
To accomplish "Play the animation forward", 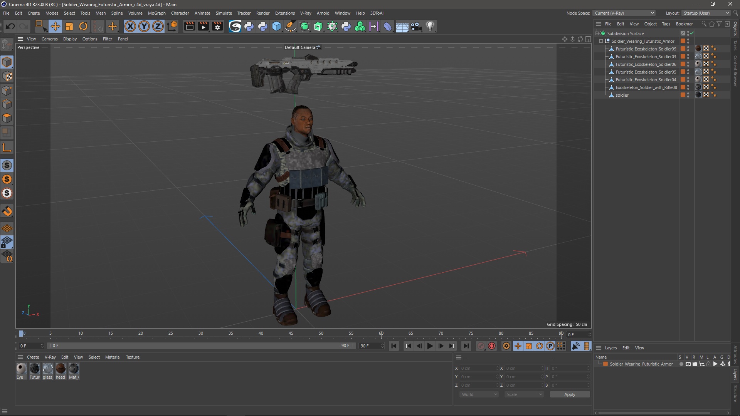I will [x=430, y=346].
